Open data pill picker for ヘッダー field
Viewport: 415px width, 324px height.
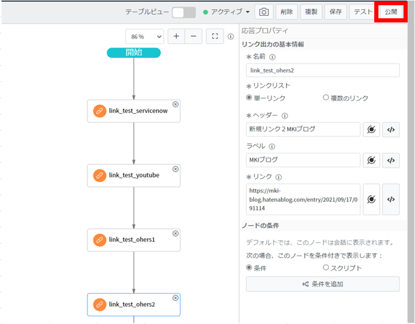point(371,130)
